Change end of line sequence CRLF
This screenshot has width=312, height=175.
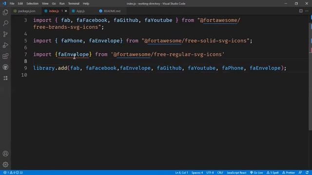click(x=220, y=173)
